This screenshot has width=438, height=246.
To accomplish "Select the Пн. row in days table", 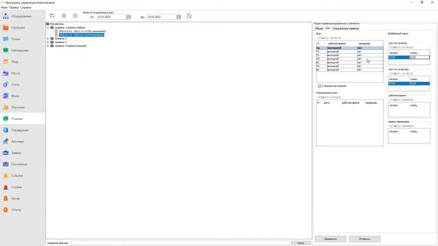I will pyautogui.click(x=350, y=66).
